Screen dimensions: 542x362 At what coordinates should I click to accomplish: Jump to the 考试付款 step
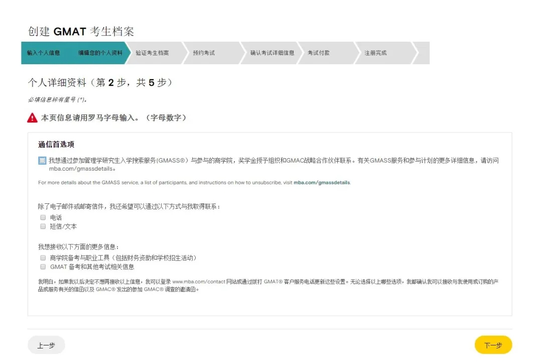[318, 53]
